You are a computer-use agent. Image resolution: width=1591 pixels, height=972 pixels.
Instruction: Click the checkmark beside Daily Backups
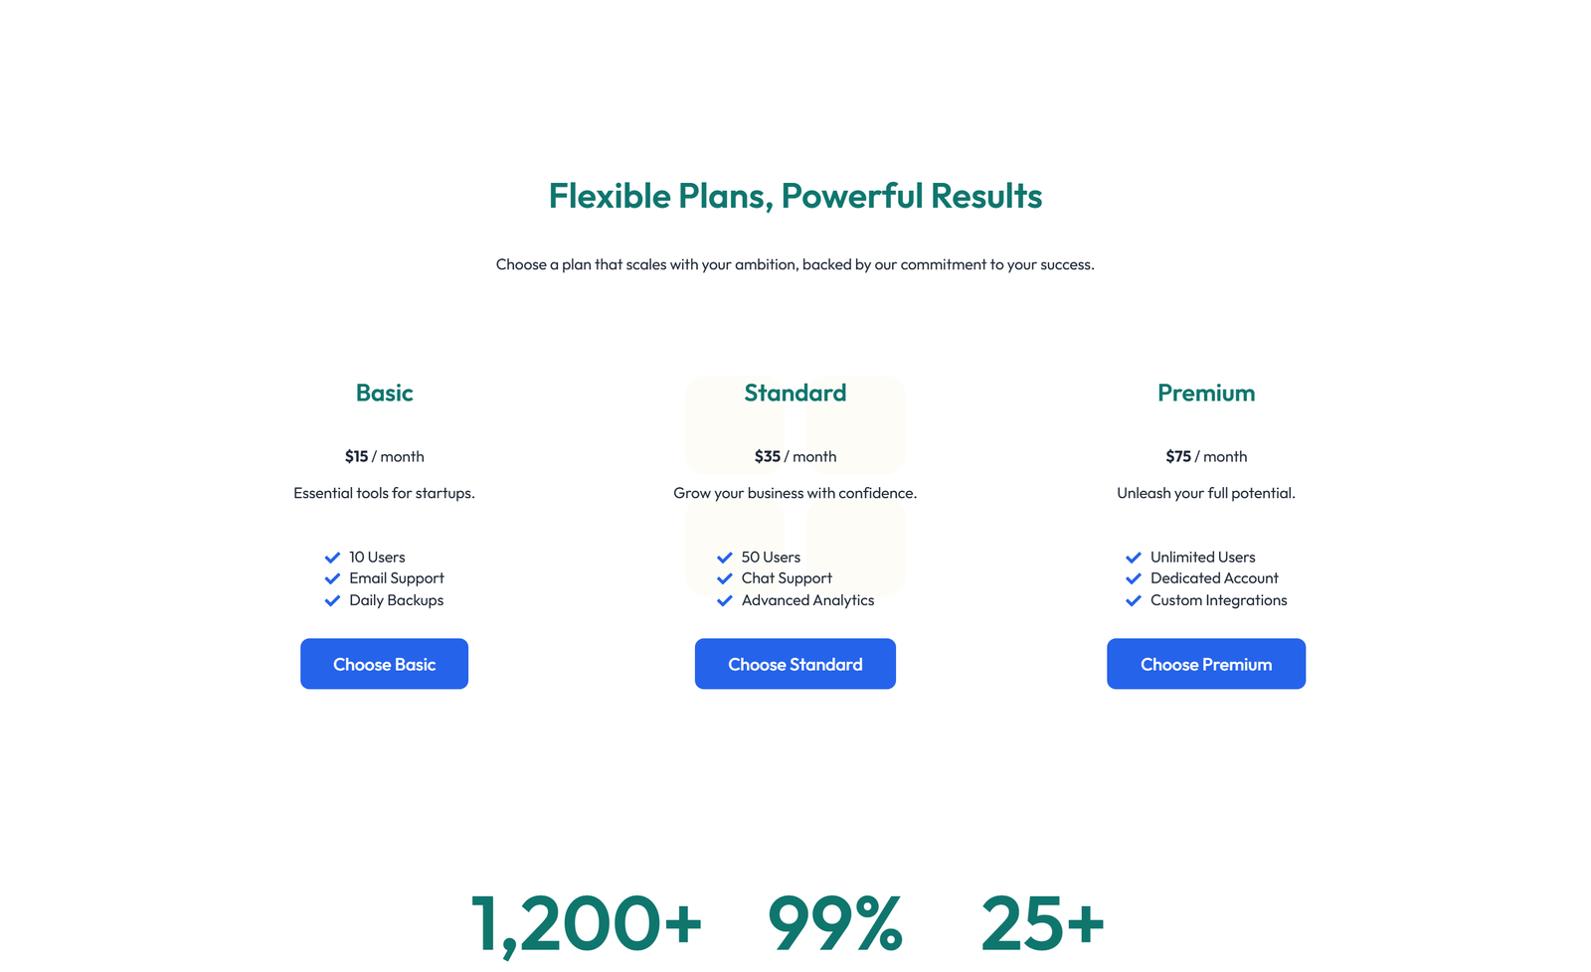point(333,600)
